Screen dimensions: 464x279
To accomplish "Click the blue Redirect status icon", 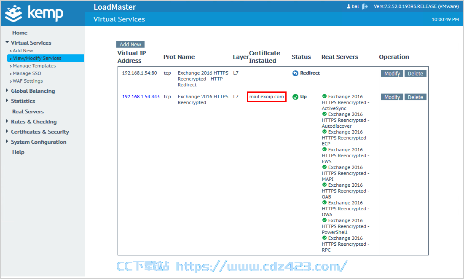I will pyautogui.click(x=295, y=73).
